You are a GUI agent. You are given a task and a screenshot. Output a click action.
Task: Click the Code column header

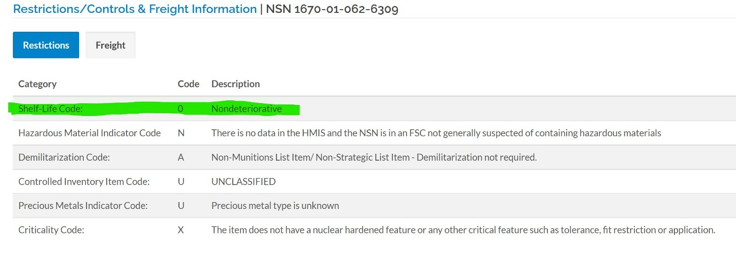pos(188,84)
